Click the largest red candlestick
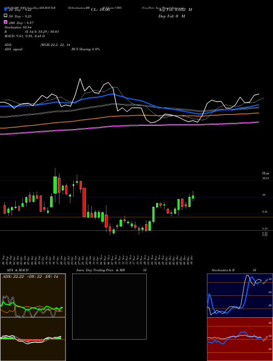The height and width of the screenshot is (361, 273). pyautogui.click(x=84, y=202)
